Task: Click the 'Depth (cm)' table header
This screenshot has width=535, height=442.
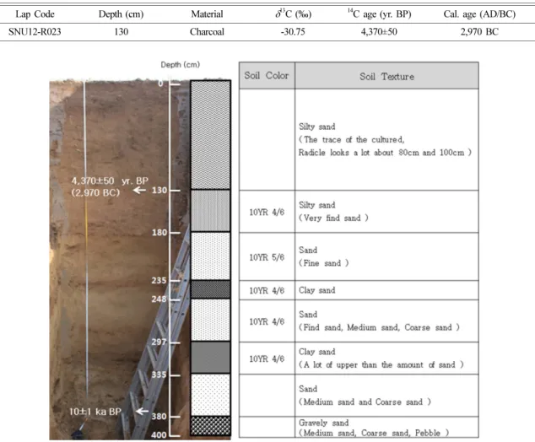Action: (x=122, y=14)
